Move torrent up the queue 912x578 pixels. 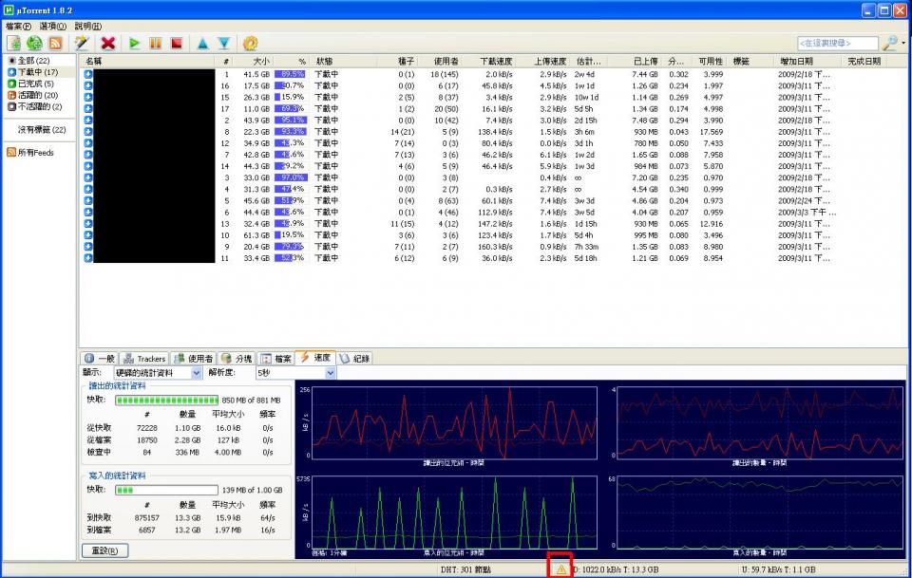coord(202,43)
